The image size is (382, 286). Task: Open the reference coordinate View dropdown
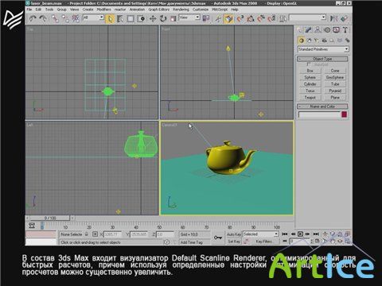coord(189,17)
